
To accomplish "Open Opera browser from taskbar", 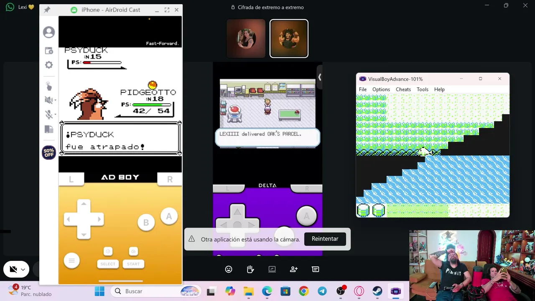I will pos(359,291).
